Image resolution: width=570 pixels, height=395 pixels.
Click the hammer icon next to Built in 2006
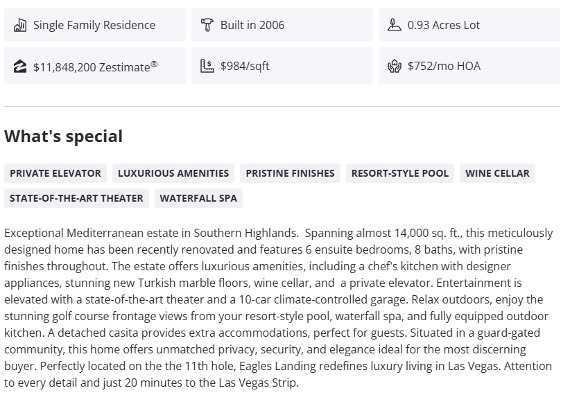(x=207, y=25)
